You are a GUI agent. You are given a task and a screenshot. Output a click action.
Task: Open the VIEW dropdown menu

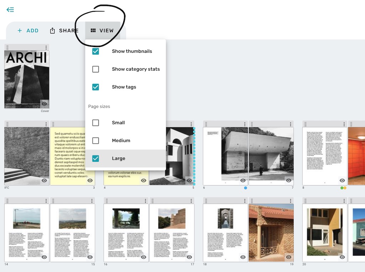click(102, 30)
